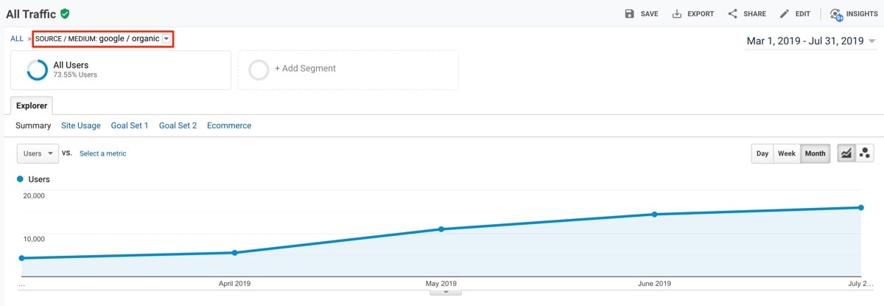Screen dimensions: 884x306
Task: Click the Users legend blue dot
Action: [21, 179]
